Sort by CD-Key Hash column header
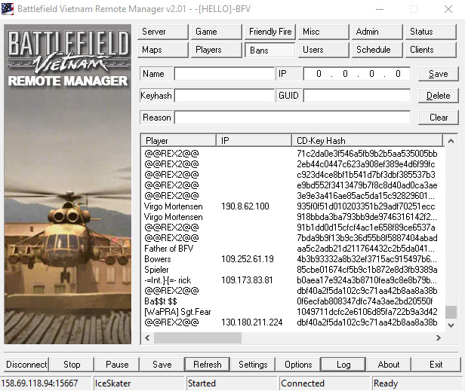The width and height of the screenshot is (465, 391). (x=366, y=141)
